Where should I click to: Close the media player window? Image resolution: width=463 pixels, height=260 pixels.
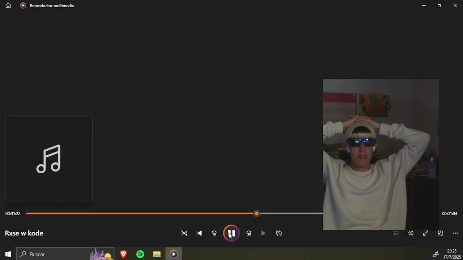pos(455,5)
